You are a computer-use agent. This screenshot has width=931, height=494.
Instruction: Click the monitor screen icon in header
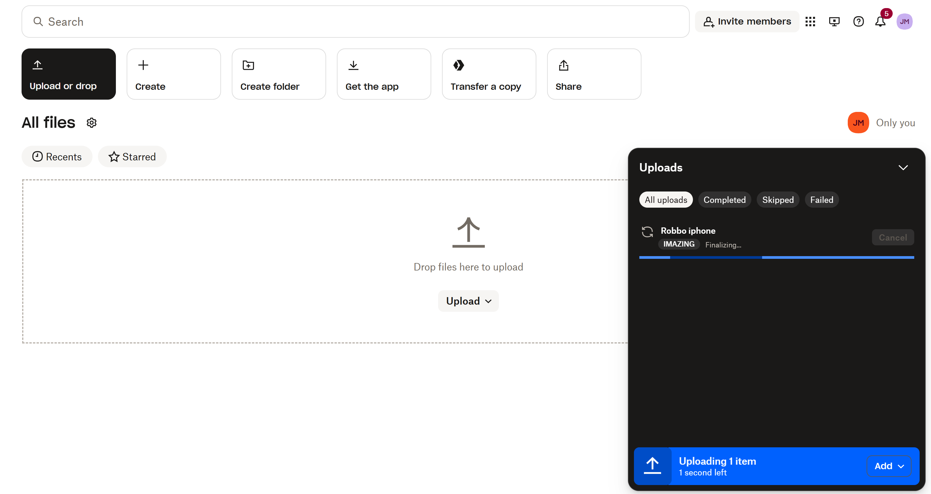pos(834,22)
